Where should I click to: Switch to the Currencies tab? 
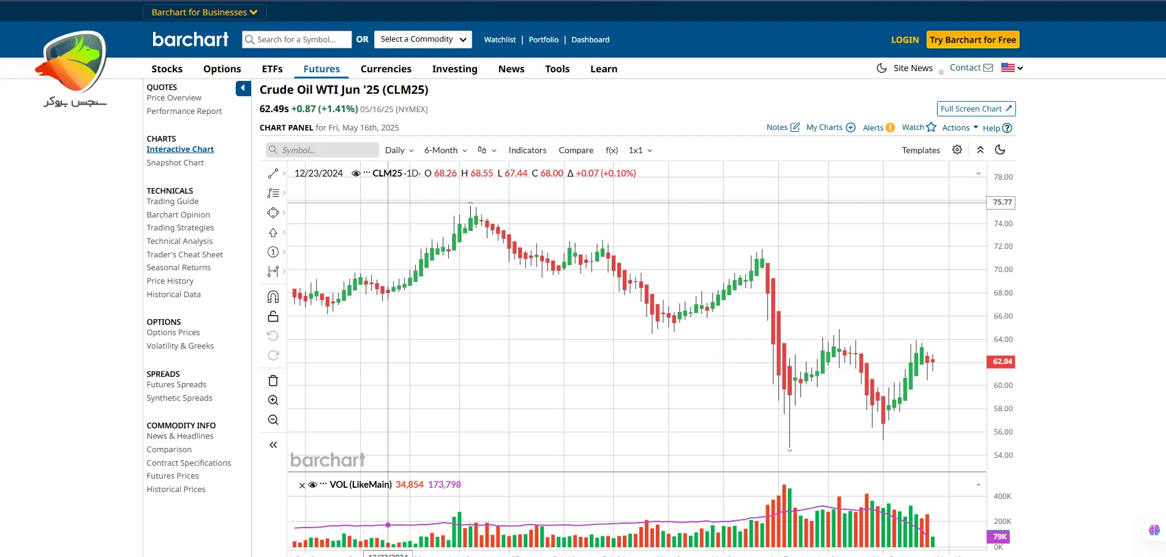coord(386,69)
